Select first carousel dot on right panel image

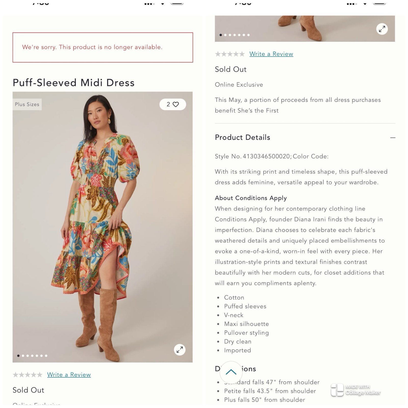click(x=221, y=35)
